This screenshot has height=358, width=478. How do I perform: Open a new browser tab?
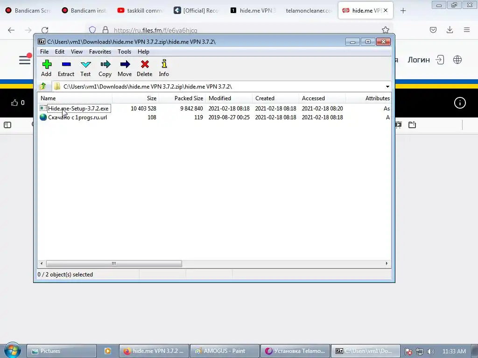[x=403, y=11]
